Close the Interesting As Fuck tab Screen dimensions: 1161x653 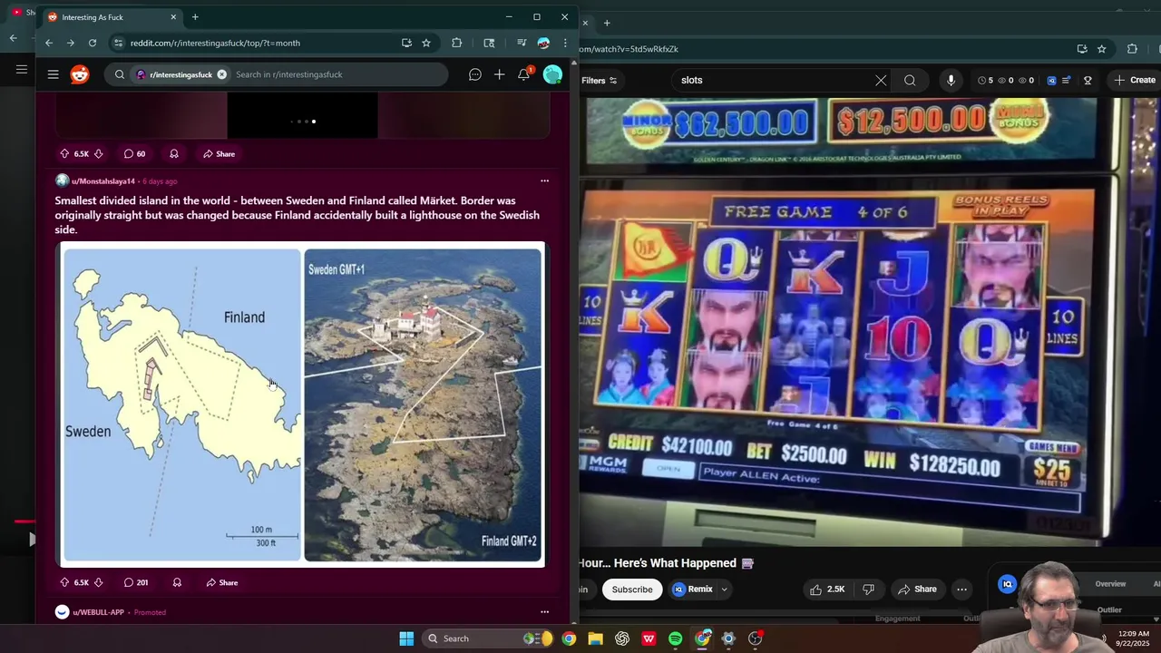(x=173, y=17)
